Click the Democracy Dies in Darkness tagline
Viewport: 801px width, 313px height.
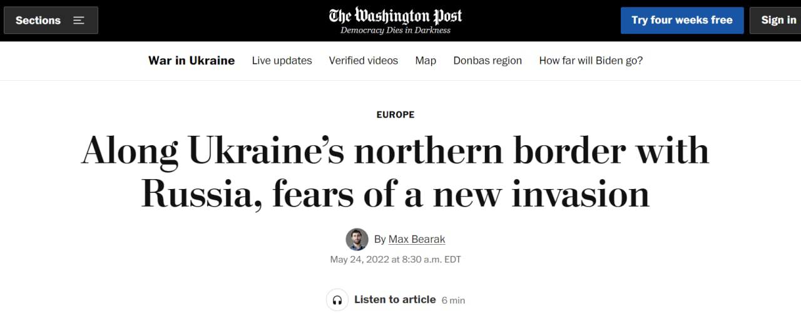click(395, 30)
